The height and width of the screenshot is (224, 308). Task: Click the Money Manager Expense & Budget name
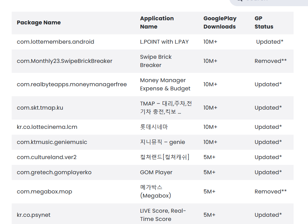pyautogui.click(x=165, y=85)
